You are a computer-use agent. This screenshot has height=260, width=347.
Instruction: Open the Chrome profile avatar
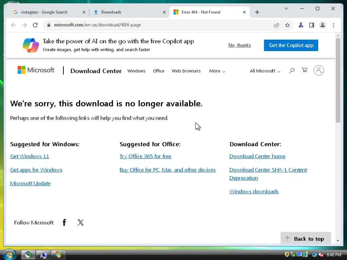pos(323,25)
